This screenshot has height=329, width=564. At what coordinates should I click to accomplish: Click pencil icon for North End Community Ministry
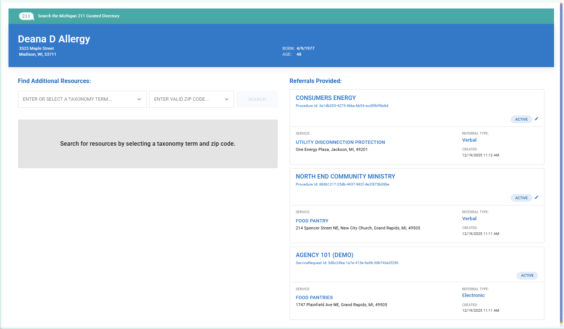537,197
